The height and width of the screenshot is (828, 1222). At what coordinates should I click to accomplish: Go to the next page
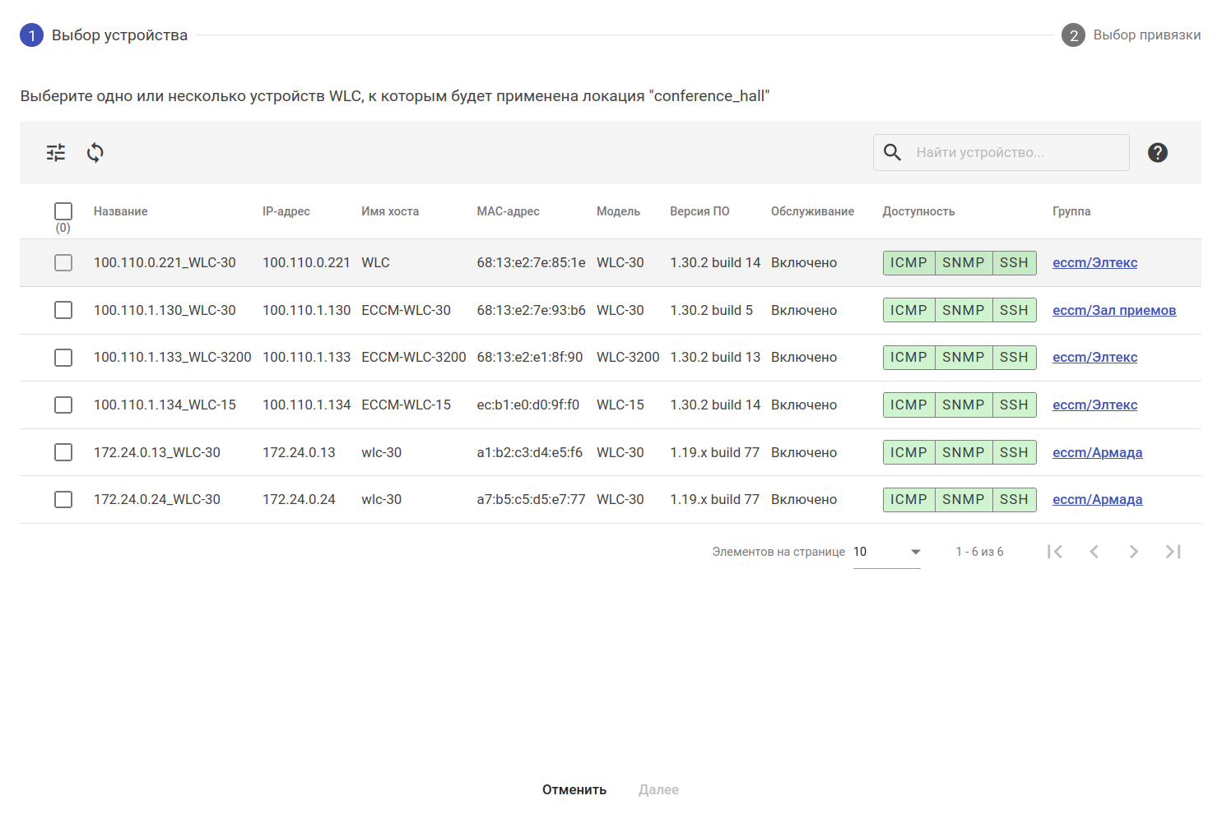tap(1134, 552)
